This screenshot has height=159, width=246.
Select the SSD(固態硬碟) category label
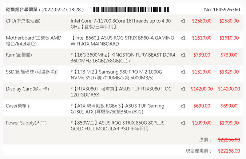[x=36, y=72]
